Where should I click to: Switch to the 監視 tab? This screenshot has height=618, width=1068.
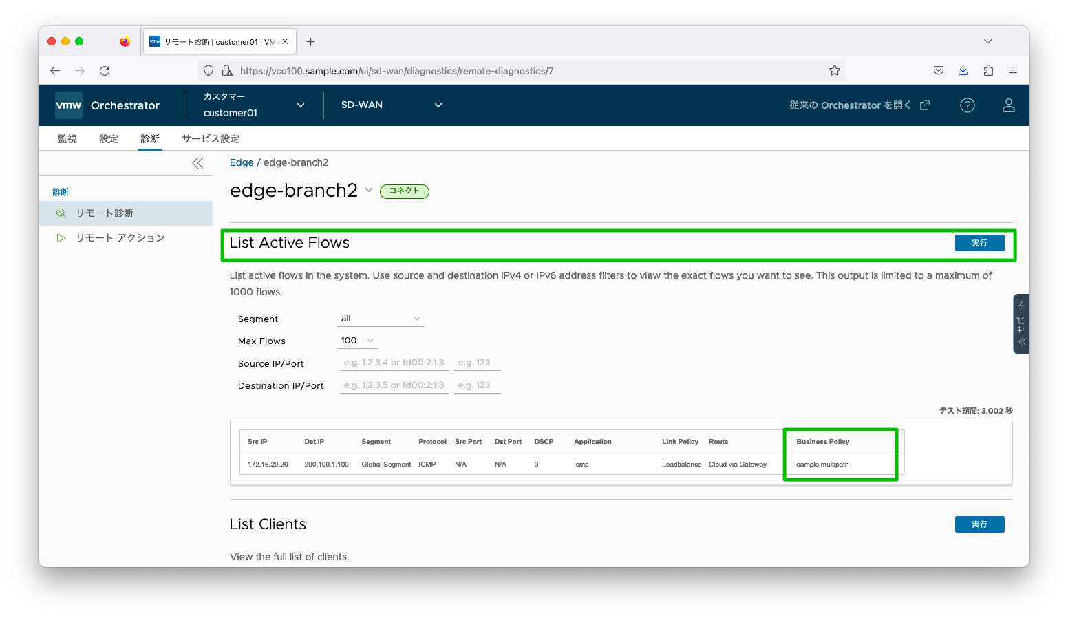click(67, 138)
